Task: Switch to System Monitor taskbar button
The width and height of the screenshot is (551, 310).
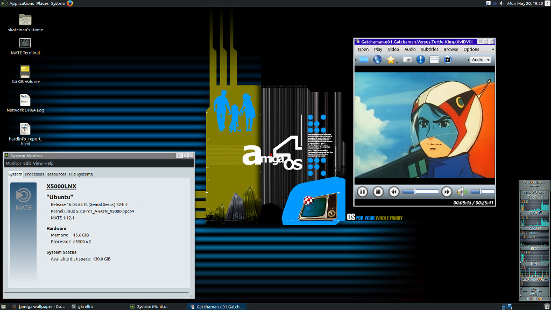Action: click(150, 306)
